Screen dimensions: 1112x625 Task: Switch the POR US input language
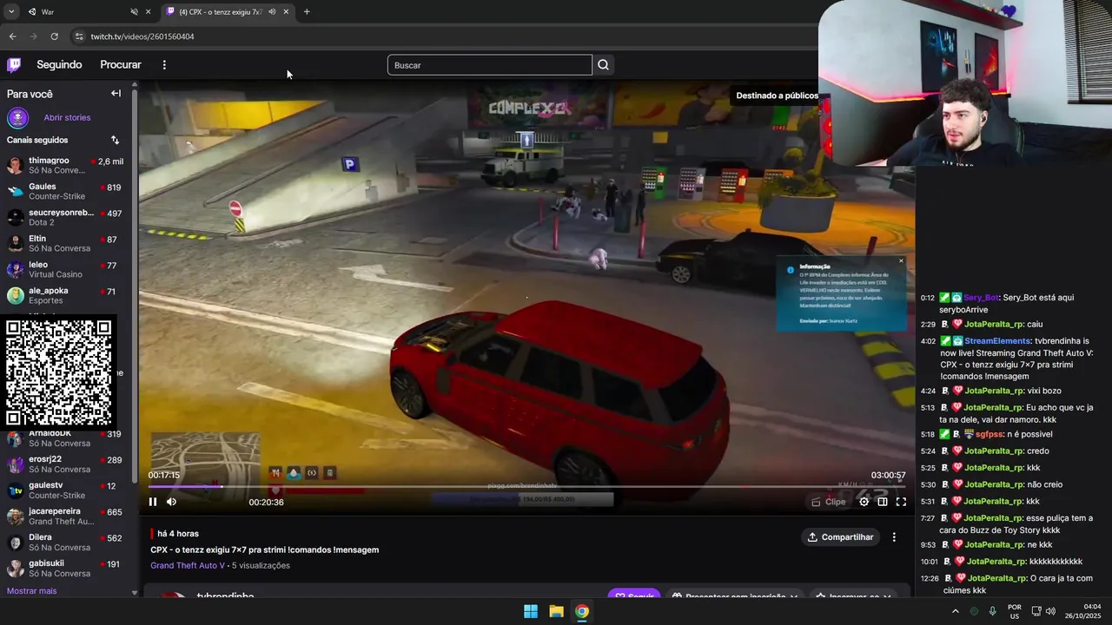(1014, 611)
